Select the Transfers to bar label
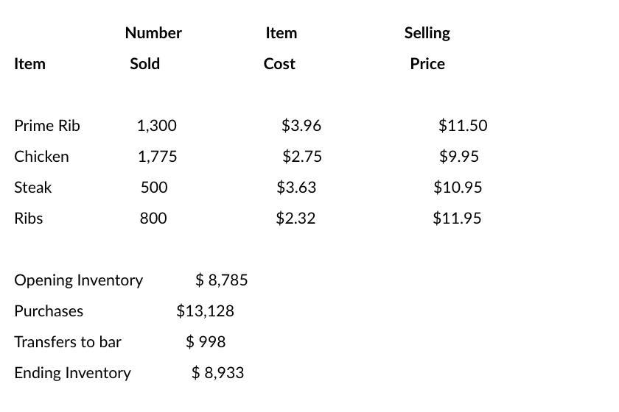This screenshot has height=412, width=619. 68,342
